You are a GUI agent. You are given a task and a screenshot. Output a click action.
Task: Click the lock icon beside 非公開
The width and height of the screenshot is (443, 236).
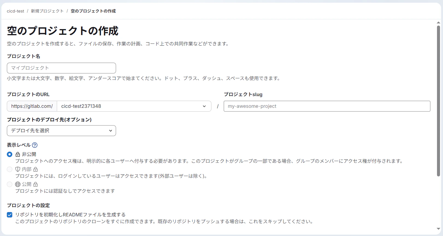click(18, 154)
